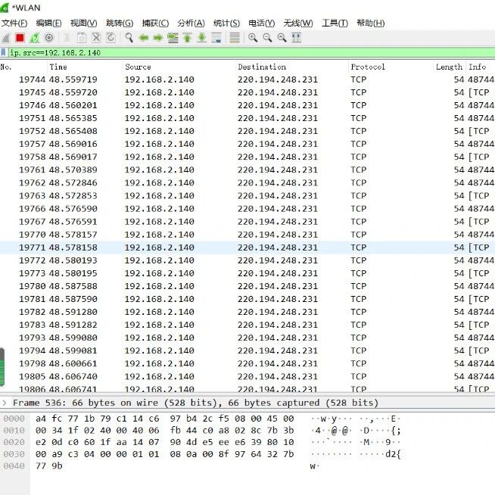Sort by the Destination column header
Image resolution: width=495 pixels, height=495 pixels.
coord(262,67)
